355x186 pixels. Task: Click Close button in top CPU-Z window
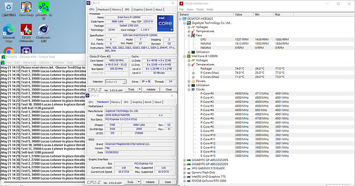(x=169, y=90)
